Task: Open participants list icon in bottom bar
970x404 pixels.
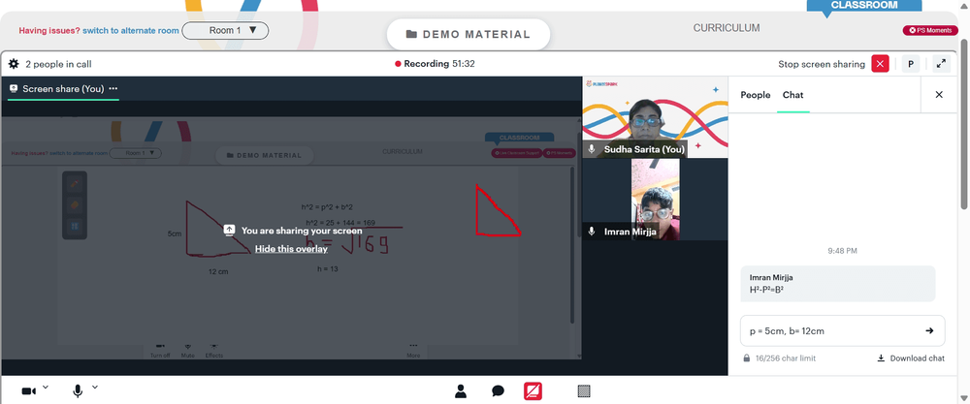Action: point(460,391)
